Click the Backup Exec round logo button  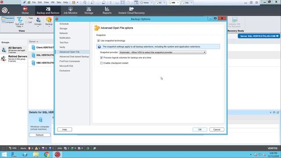(5, 11)
